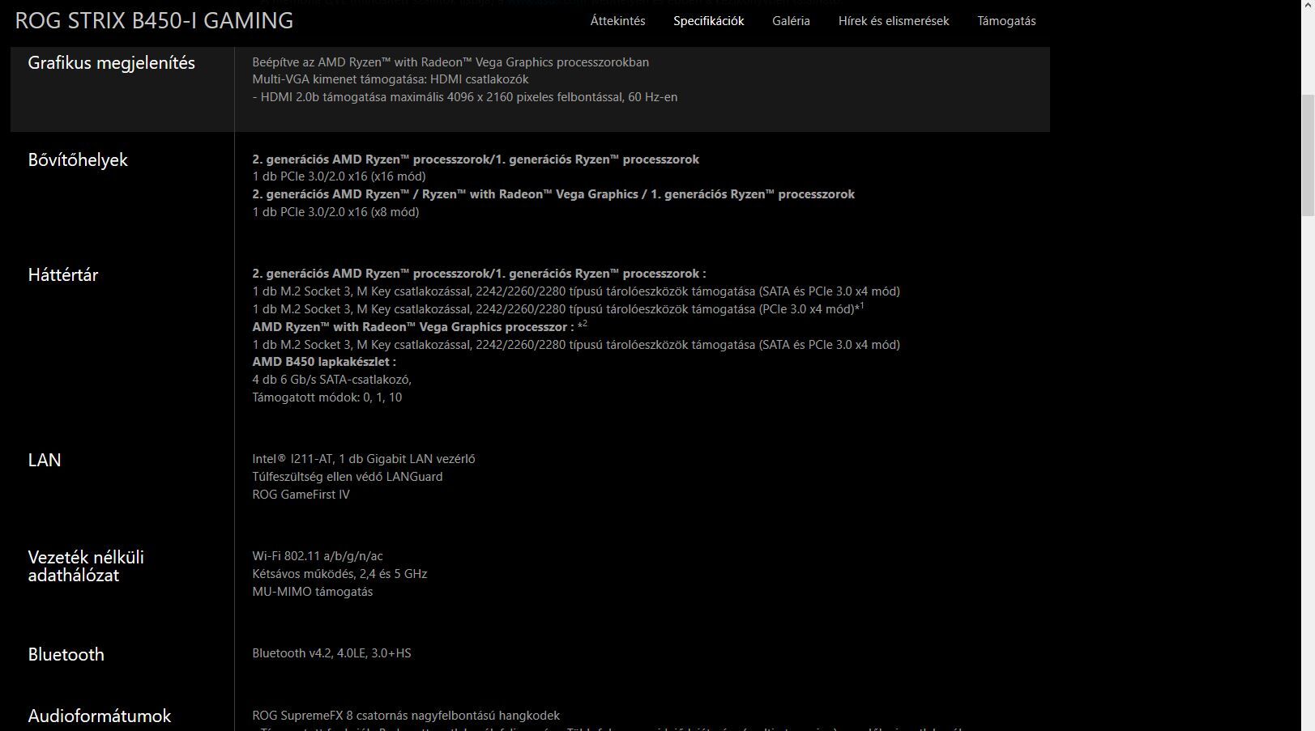The width and height of the screenshot is (1315, 731).
Task: Click the 'MU-MIMO támogatás' line
Action: [313, 592]
